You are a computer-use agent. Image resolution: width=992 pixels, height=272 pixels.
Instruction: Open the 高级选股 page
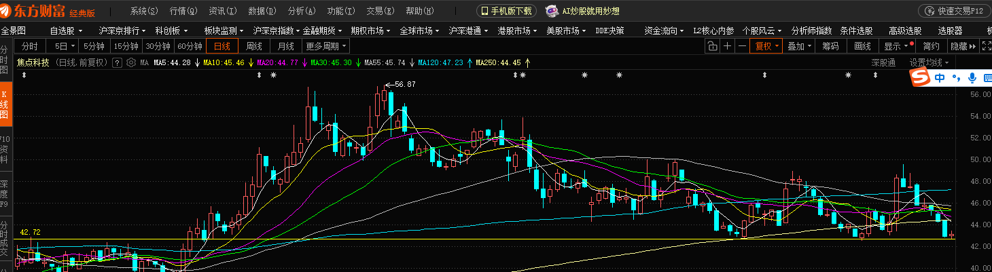(905, 31)
